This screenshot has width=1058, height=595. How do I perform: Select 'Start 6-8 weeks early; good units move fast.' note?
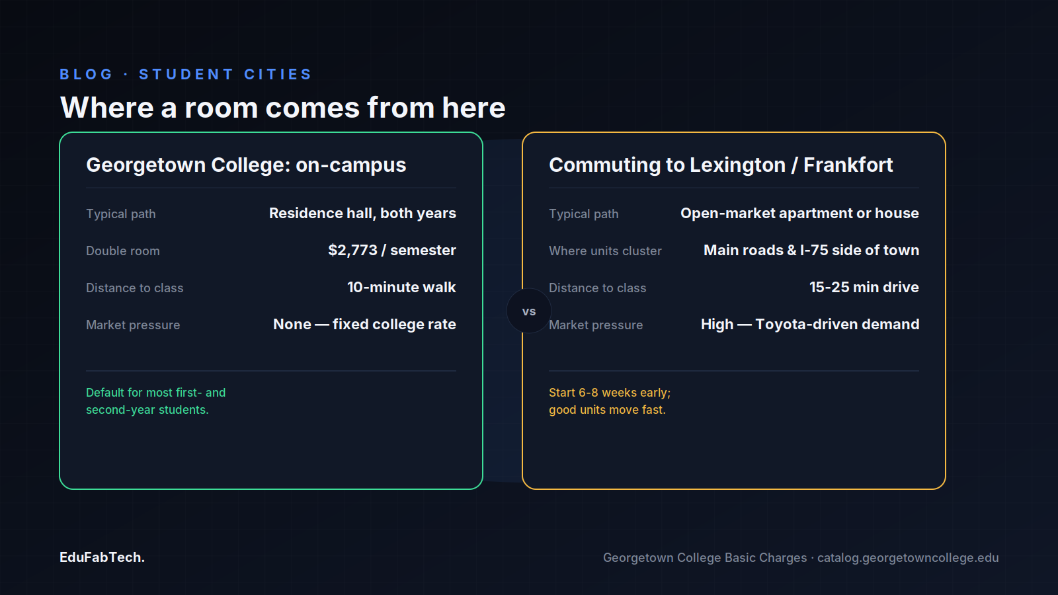tap(610, 401)
